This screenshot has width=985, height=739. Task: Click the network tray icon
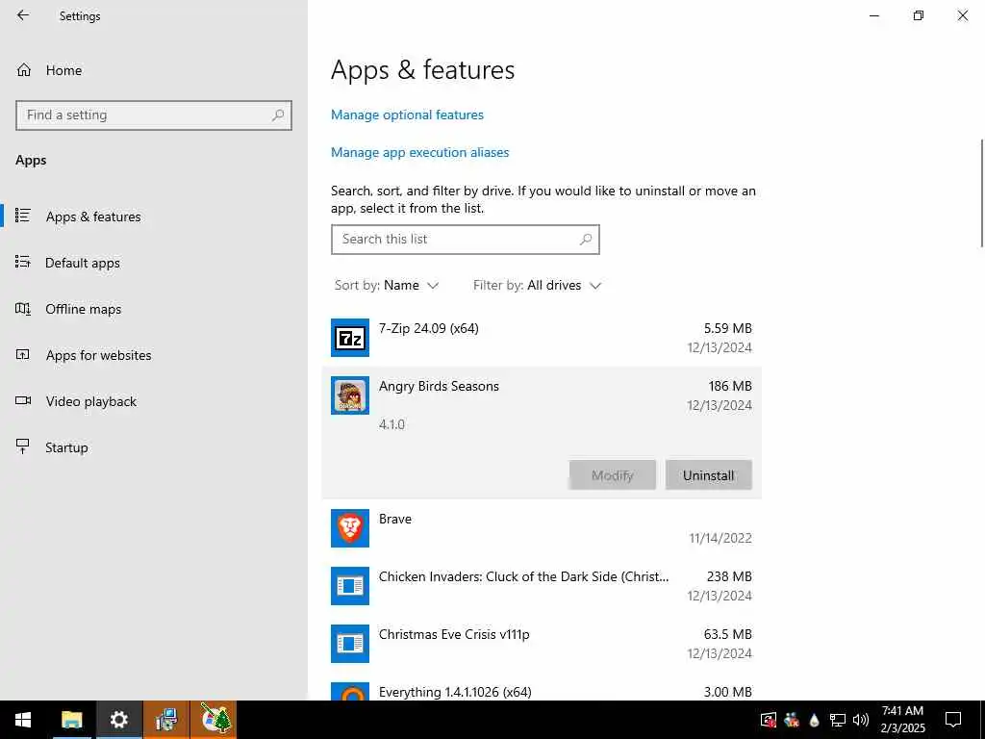838,720
